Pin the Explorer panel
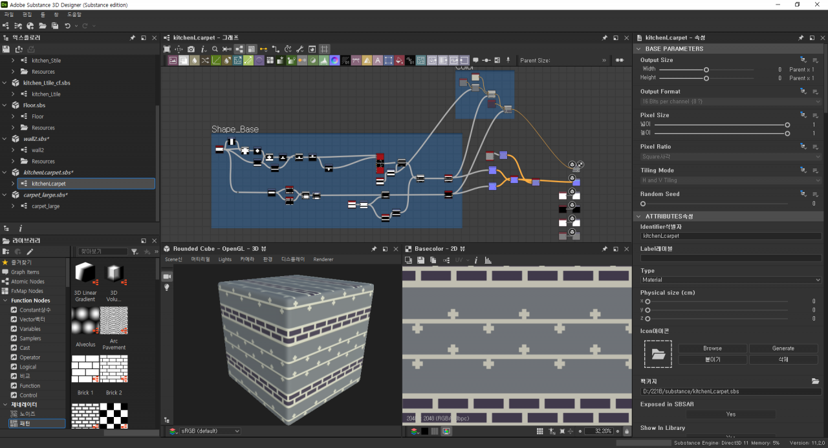Viewport: 828px width, 448px height. click(x=133, y=38)
